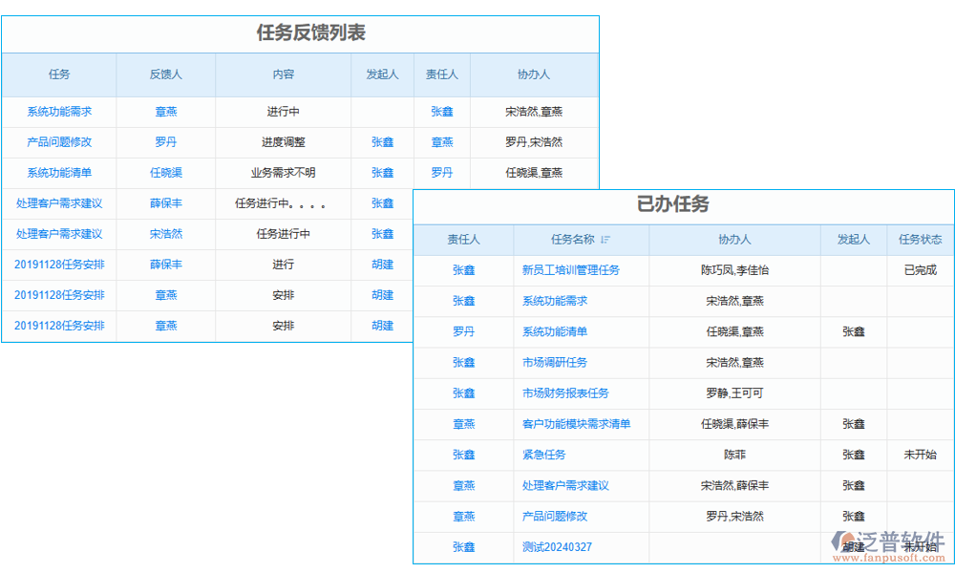Click the 协办人 column header
The width and height of the screenshot is (955, 573).
pos(733,240)
